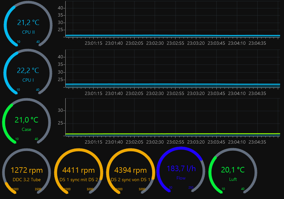Select the Flow rate gauge
The width and height of the screenshot is (284, 199).
pos(181,170)
